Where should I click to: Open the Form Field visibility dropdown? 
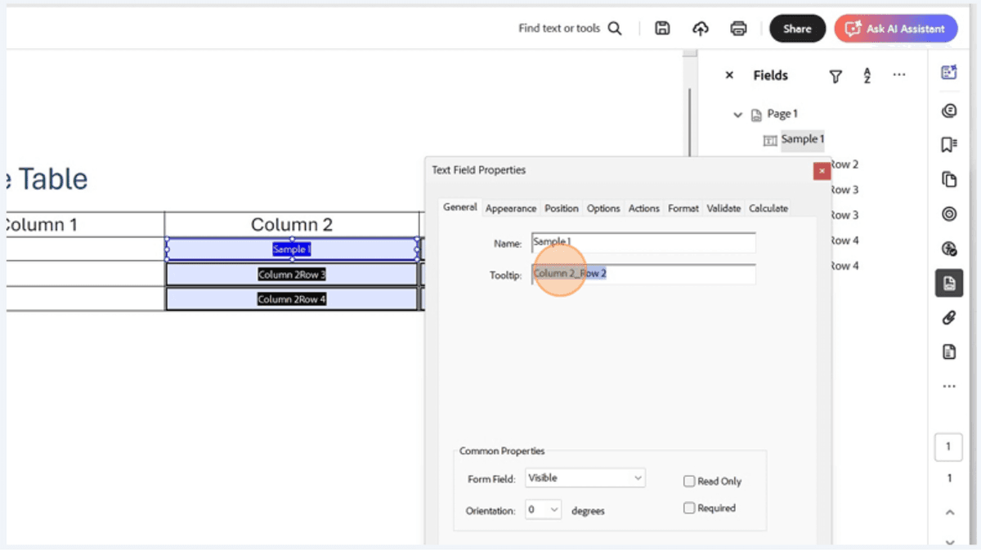585,478
